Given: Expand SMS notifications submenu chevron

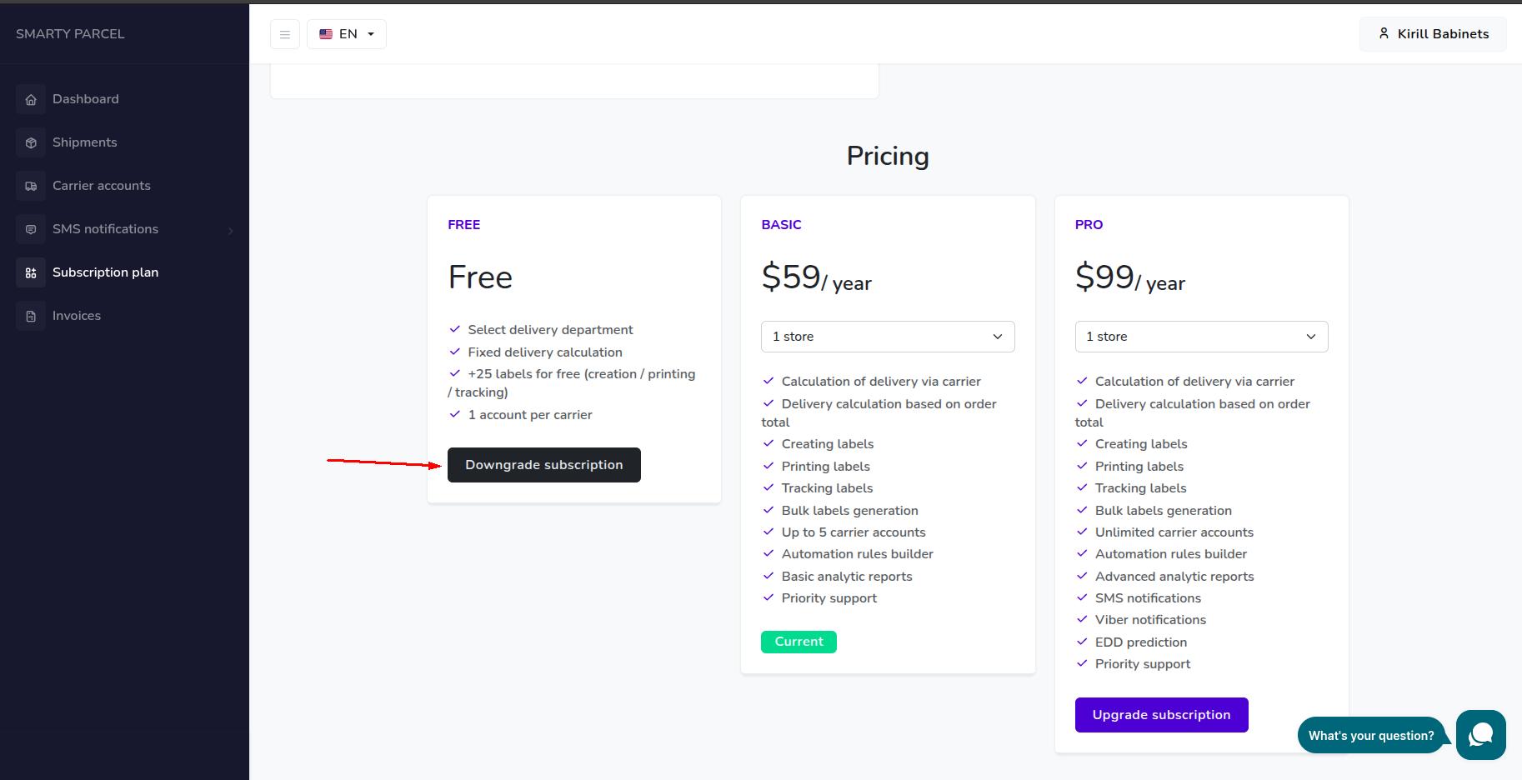Looking at the screenshot, I should (x=231, y=231).
